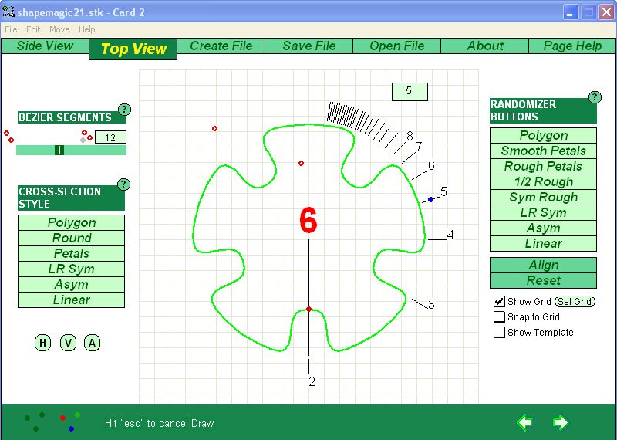
Task: Go to next card with right arrow
Action: coord(561,422)
